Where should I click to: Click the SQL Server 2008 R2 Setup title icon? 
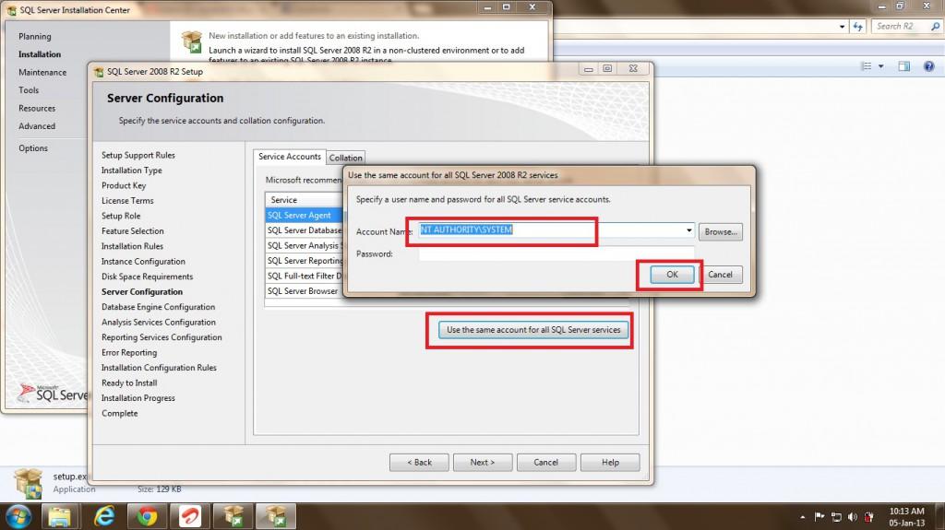click(99, 72)
